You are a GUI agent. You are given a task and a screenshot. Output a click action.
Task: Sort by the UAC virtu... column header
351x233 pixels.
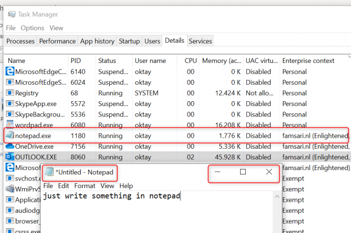point(262,61)
